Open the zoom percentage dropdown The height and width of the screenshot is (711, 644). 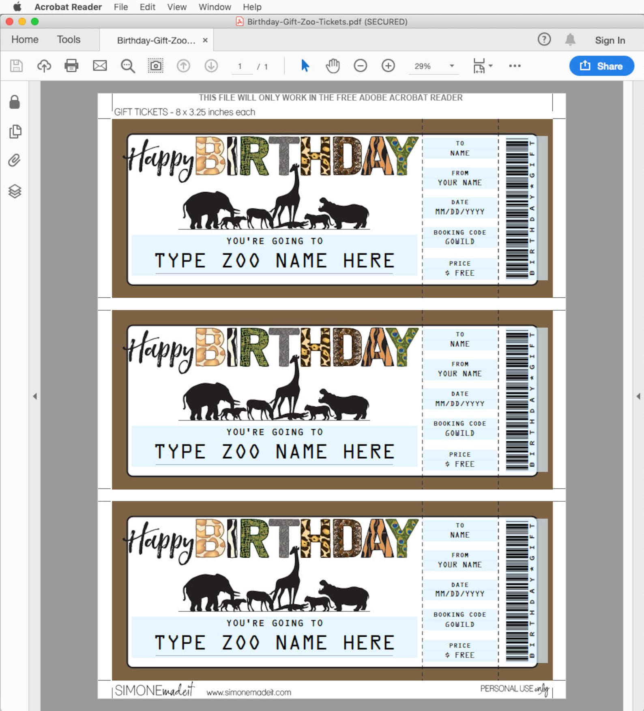tap(452, 66)
